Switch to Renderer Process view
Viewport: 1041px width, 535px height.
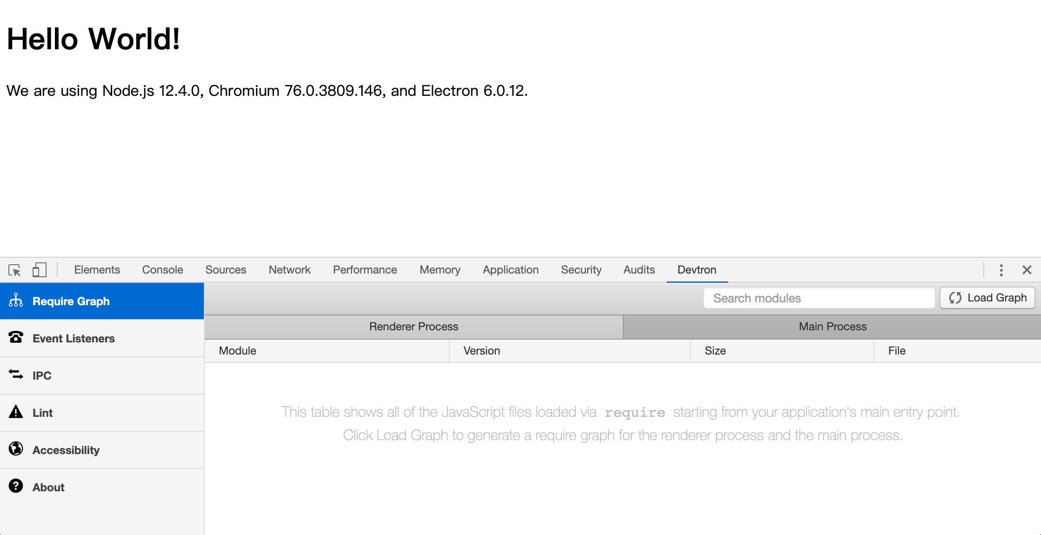413,327
